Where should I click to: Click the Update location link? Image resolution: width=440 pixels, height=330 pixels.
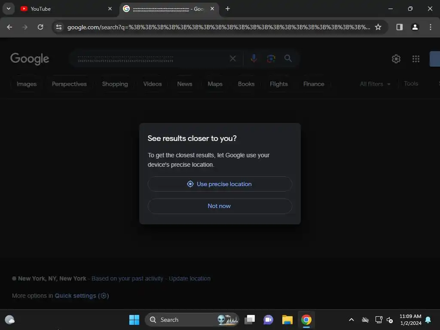coord(189,278)
